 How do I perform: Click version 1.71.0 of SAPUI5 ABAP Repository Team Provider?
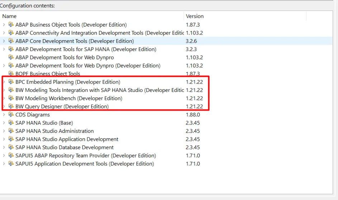pyautogui.click(x=193, y=155)
